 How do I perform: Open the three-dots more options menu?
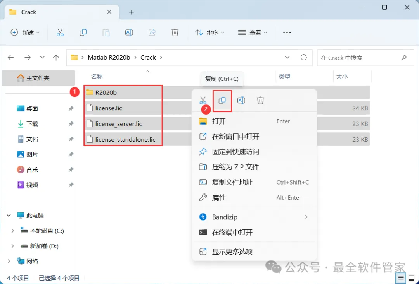(x=287, y=33)
